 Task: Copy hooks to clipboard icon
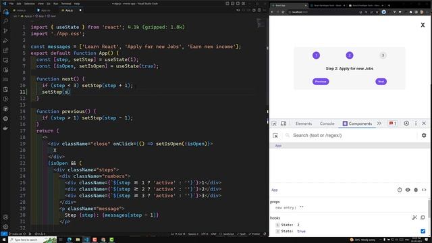pyautogui.click(x=423, y=217)
